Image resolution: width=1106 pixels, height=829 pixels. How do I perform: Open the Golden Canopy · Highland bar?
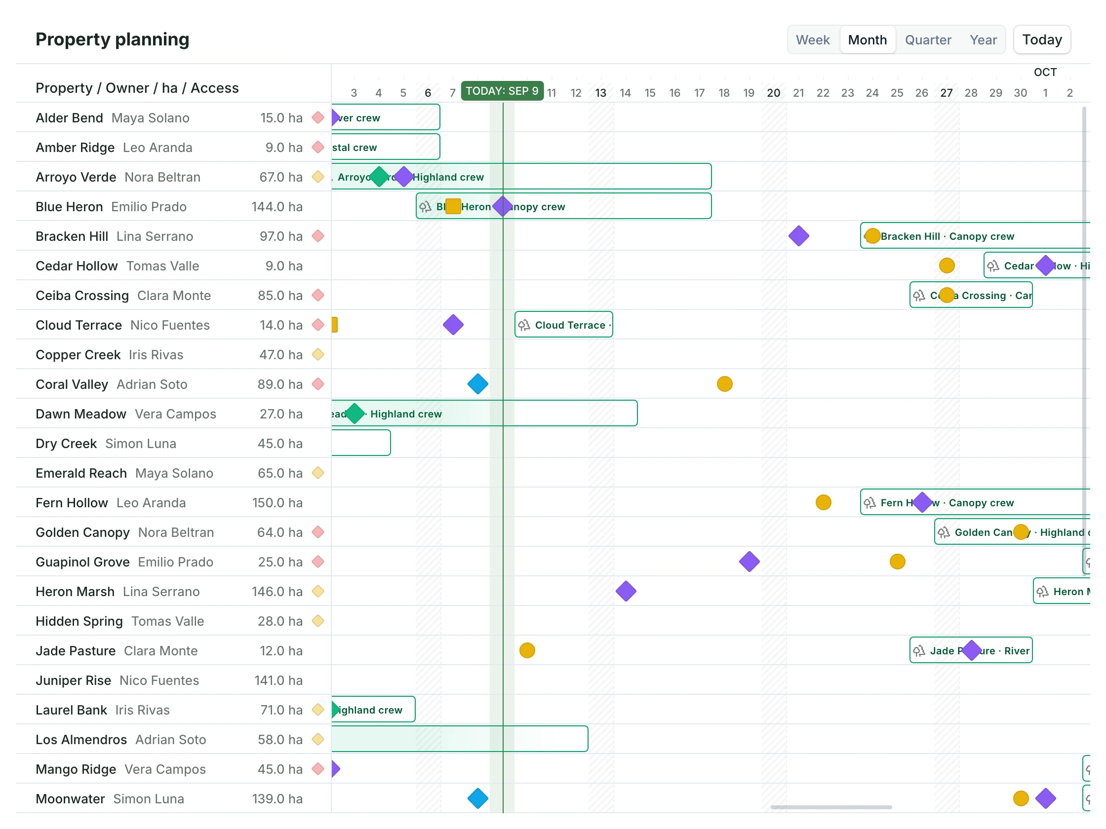pos(1012,532)
